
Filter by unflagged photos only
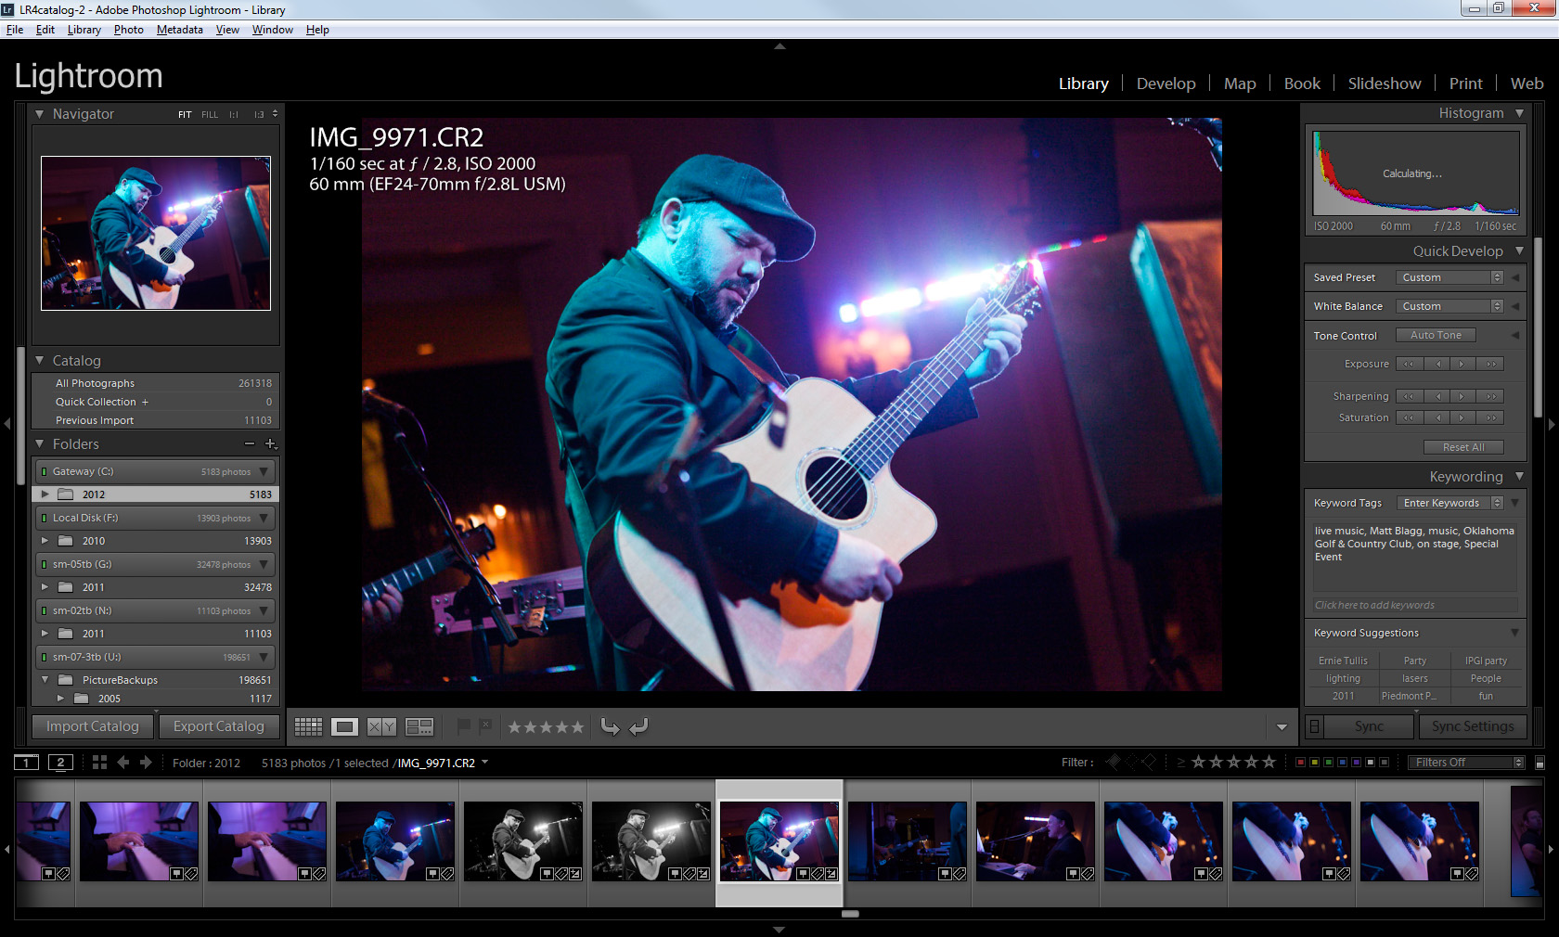click(1131, 763)
